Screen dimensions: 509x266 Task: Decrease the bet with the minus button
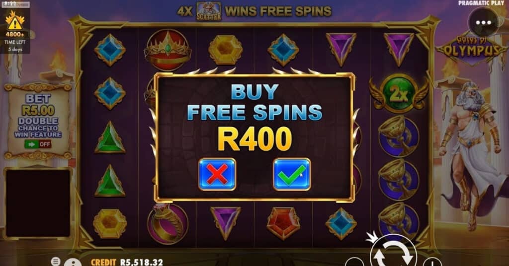354,262
